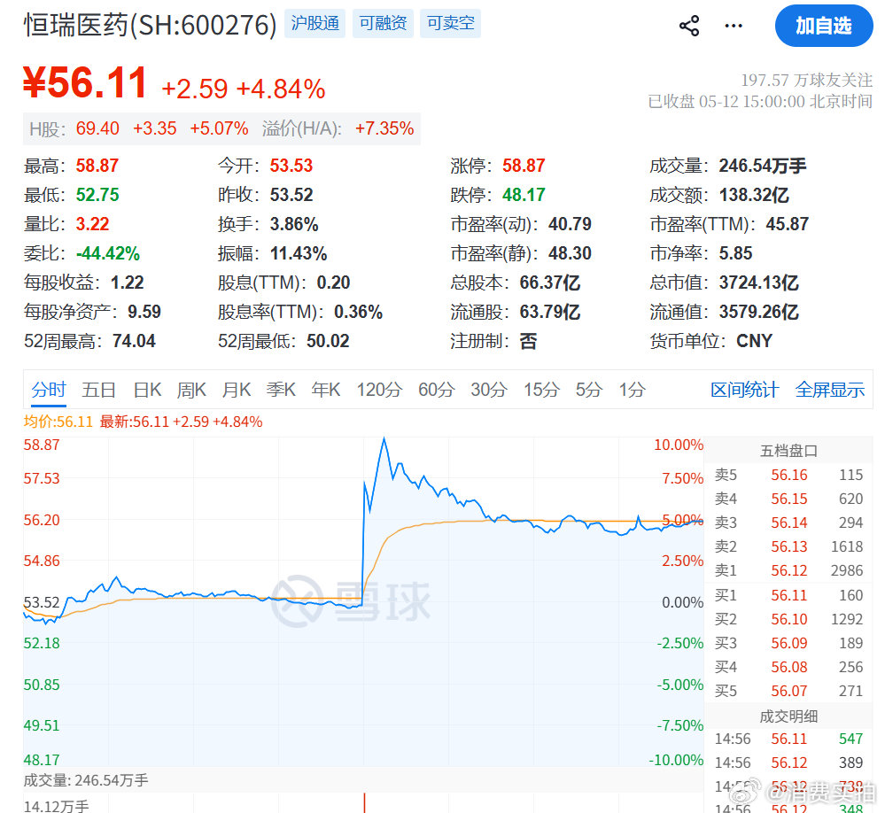Click the 可卖空 tag
The image size is (885, 813).
(450, 23)
